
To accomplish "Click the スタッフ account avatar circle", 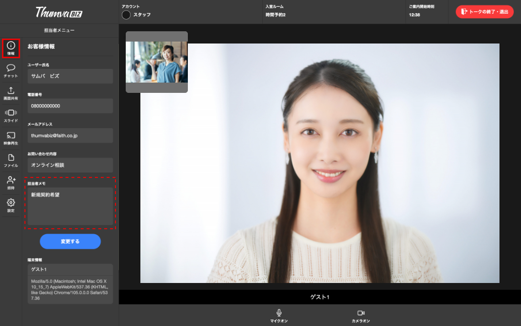I will tap(126, 15).
